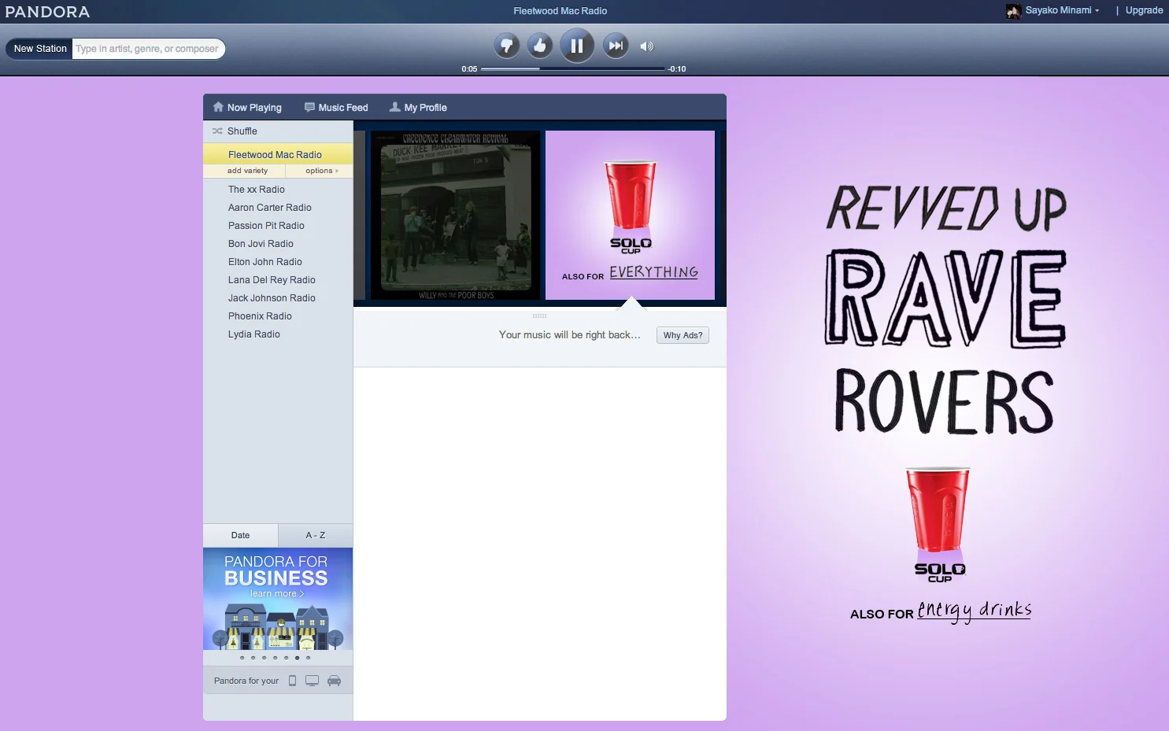Click the highlighted carousel dot under business banner
1169x731 pixels.
(297, 658)
